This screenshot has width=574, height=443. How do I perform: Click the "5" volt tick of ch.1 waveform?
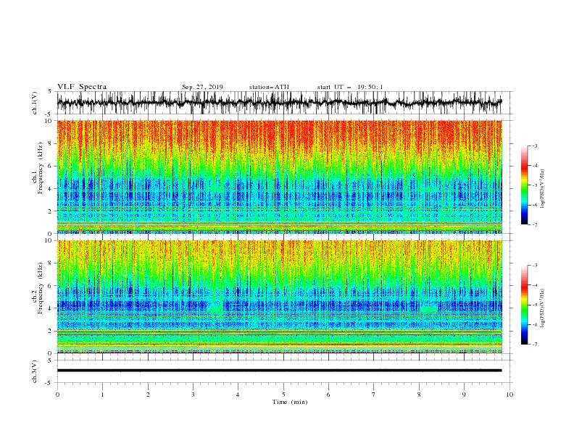pos(50,92)
